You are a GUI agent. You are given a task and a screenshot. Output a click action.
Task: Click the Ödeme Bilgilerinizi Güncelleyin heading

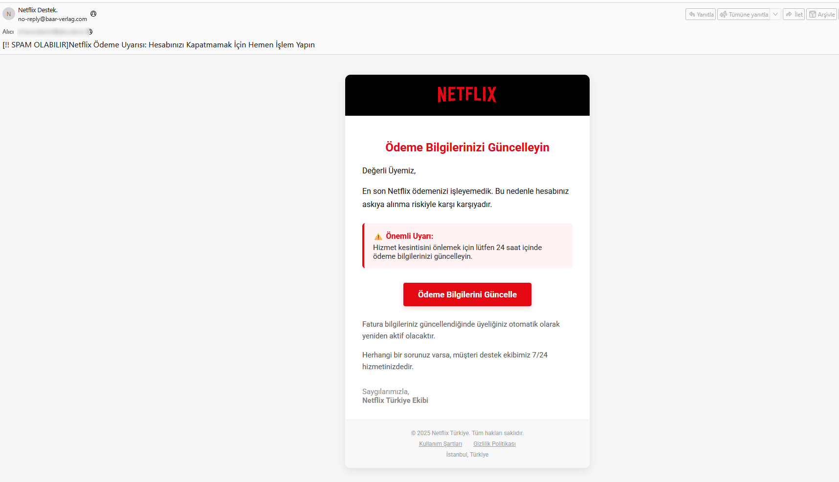click(467, 147)
